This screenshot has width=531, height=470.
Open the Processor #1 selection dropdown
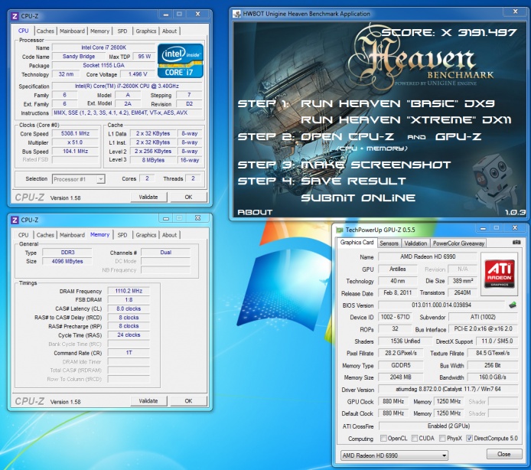click(79, 179)
